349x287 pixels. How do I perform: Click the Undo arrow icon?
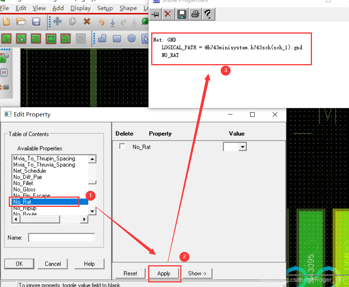coord(101,22)
